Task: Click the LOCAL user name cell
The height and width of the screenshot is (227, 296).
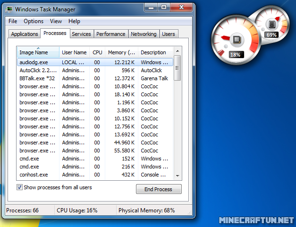Action: click(73, 62)
